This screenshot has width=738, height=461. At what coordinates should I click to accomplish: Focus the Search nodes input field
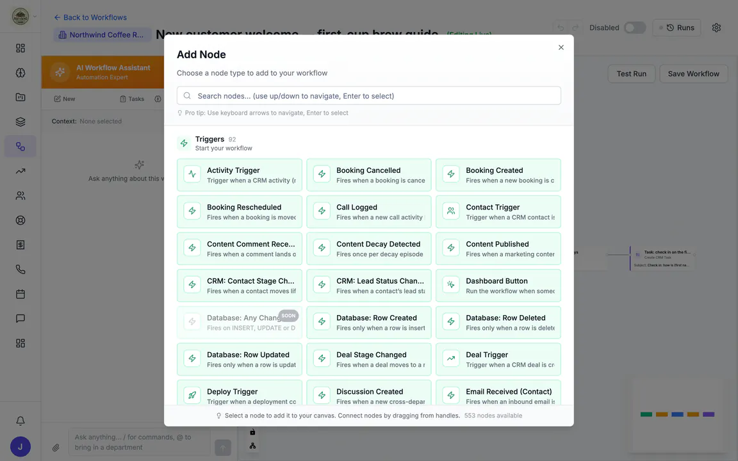pos(368,96)
